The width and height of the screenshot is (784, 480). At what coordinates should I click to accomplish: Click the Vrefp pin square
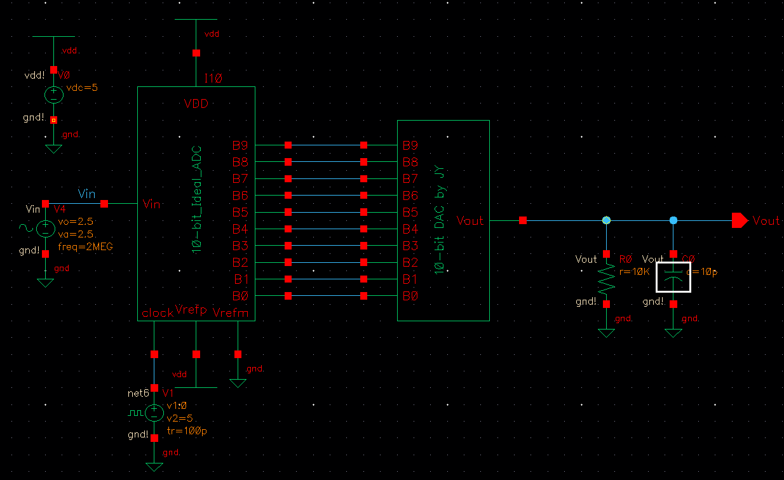tap(196, 353)
